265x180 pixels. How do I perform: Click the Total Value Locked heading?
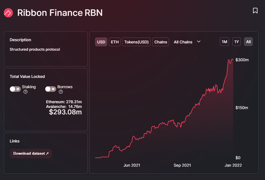tap(27, 77)
